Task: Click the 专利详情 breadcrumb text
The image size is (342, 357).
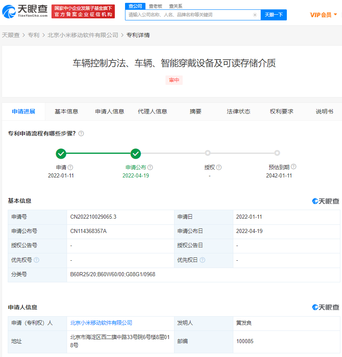Action: [x=138, y=35]
